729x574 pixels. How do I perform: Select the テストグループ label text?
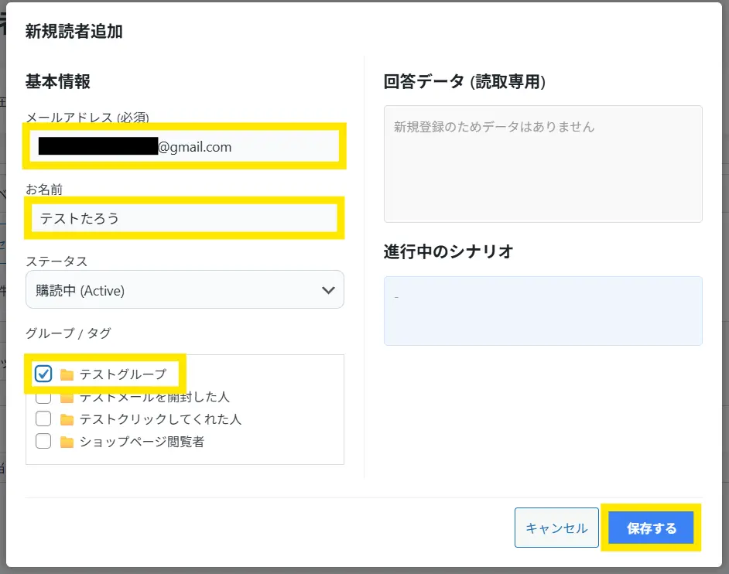pos(123,374)
